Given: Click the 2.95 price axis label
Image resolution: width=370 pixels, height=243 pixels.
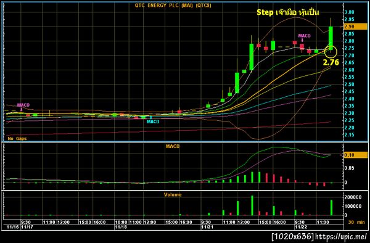Looking at the screenshot, I should [349, 19].
